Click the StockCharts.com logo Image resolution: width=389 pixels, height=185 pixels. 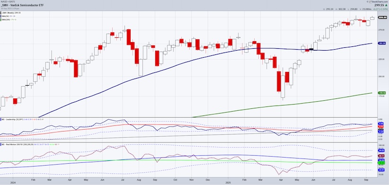pos(378,1)
